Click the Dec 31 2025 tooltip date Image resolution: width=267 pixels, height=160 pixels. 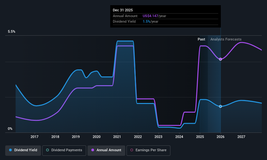tap(123, 10)
